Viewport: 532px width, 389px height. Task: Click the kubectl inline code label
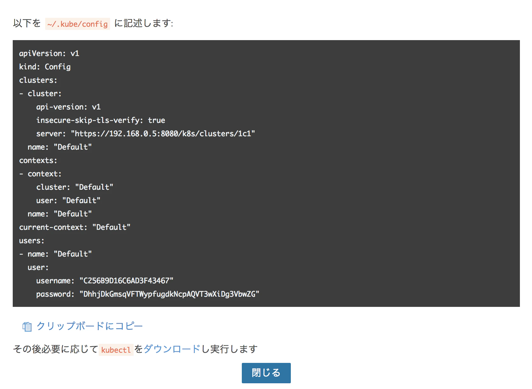click(x=116, y=350)
